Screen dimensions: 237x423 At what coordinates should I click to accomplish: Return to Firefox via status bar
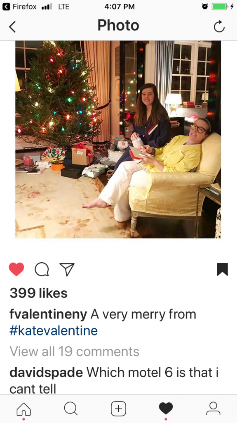19,7
